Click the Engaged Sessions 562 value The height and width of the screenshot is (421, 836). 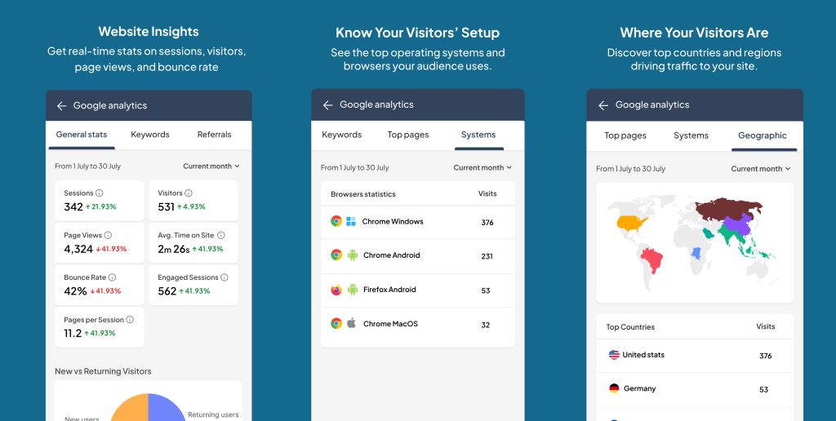[x=167, y=291]
